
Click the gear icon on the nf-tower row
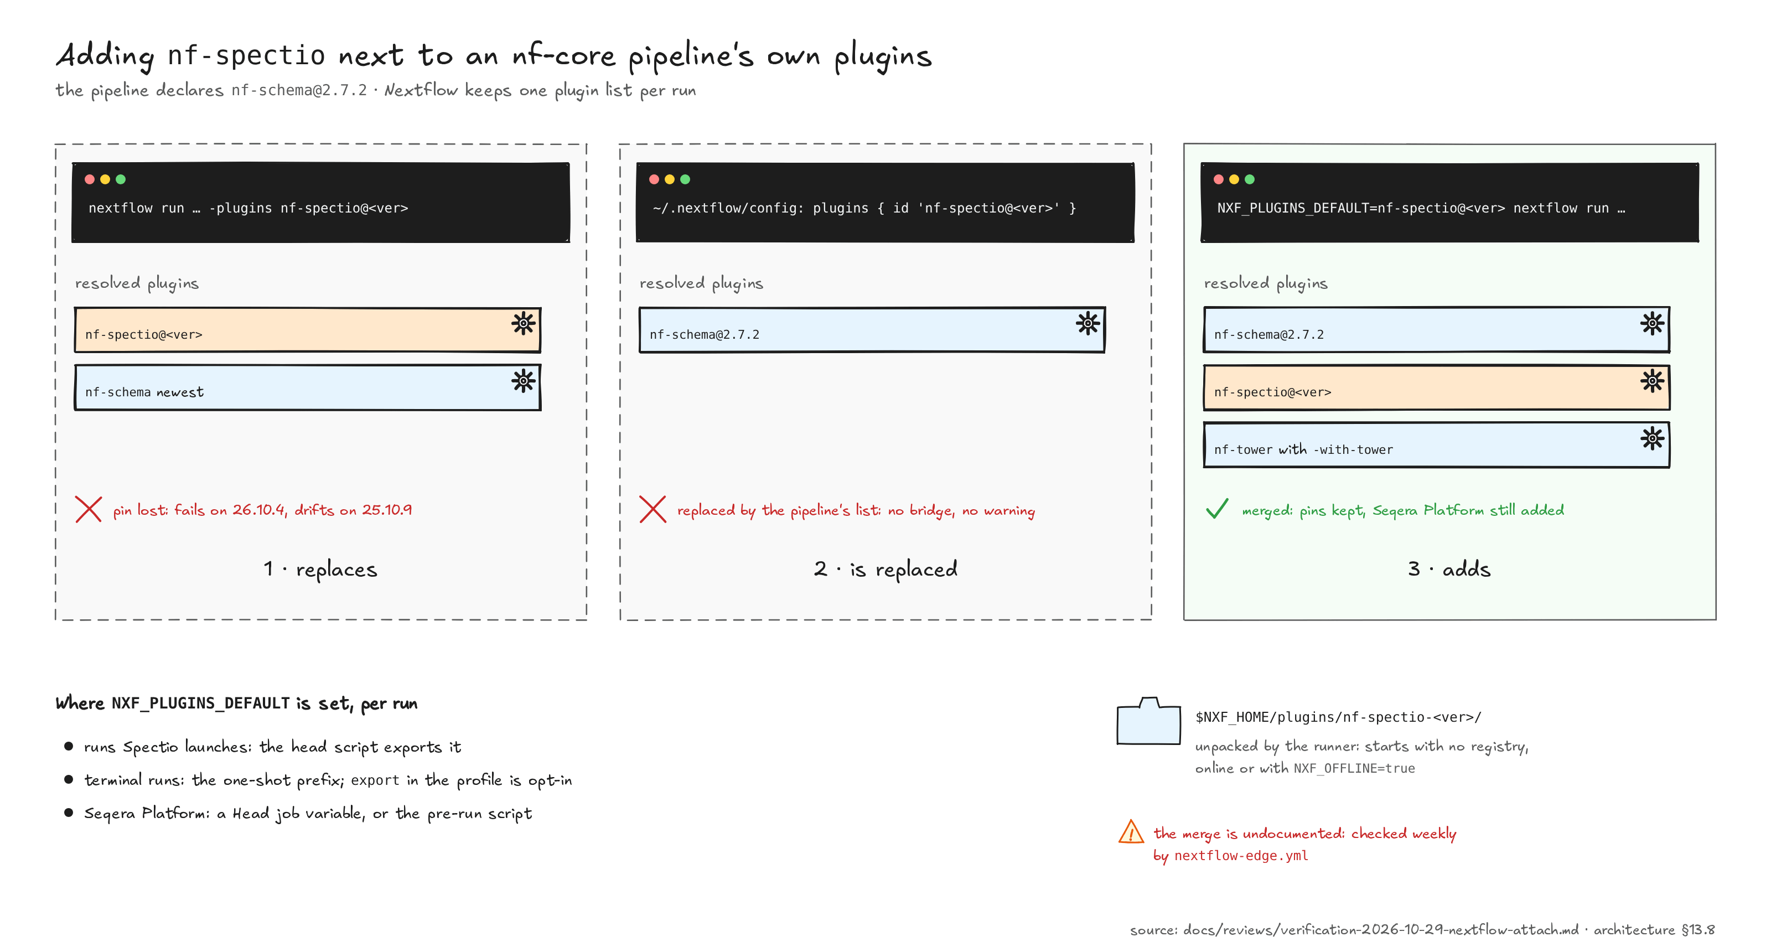(1652, 438)
